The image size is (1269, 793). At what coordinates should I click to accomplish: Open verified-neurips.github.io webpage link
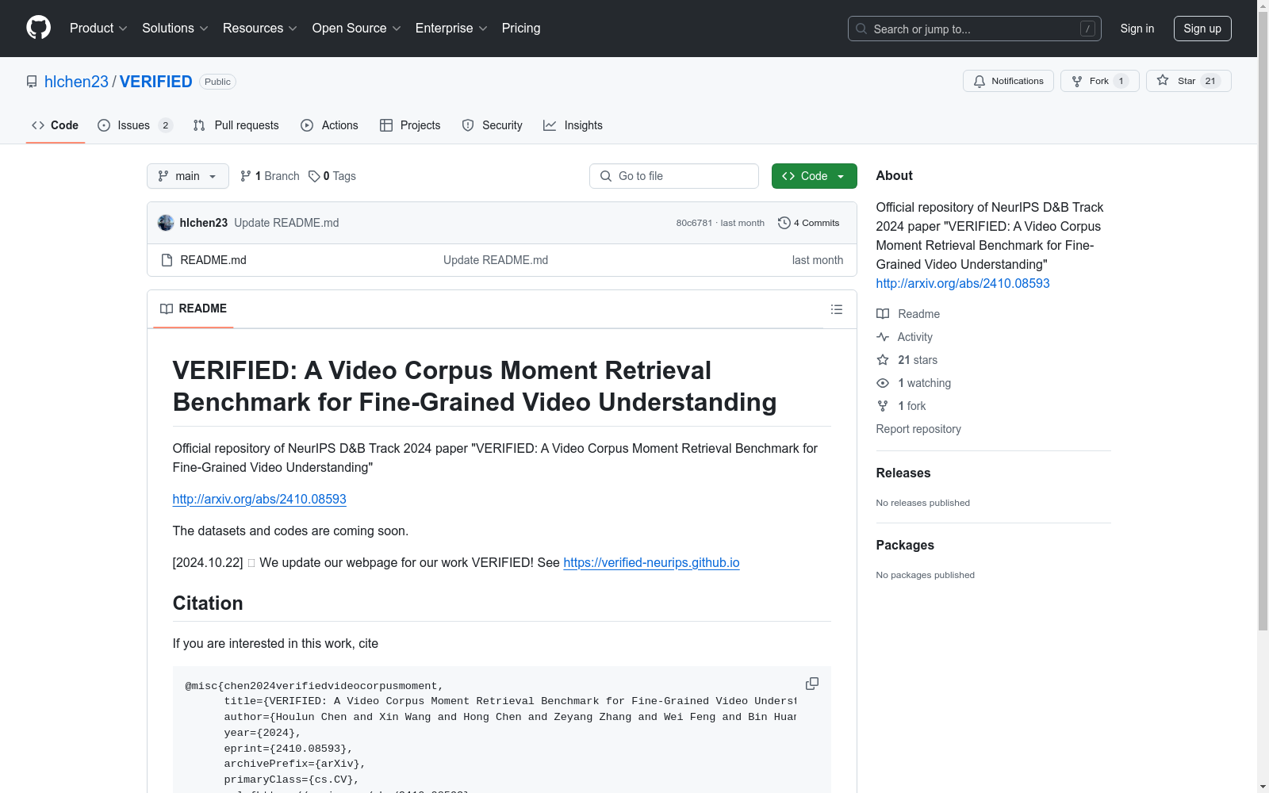tap(651, 562)
